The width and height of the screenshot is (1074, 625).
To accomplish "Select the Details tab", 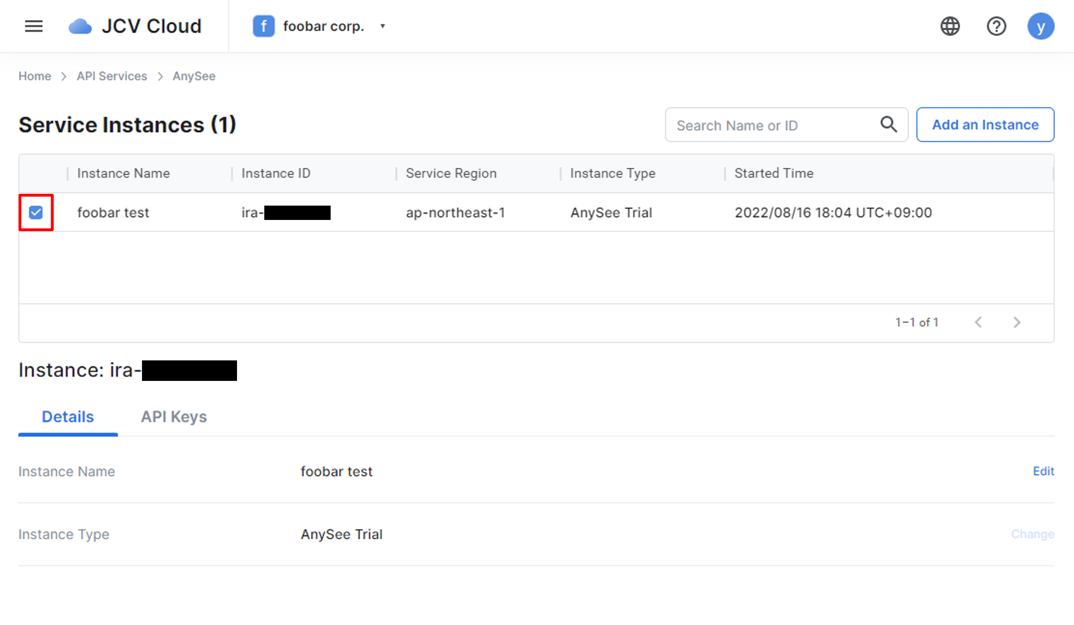I will coord(68,417).
